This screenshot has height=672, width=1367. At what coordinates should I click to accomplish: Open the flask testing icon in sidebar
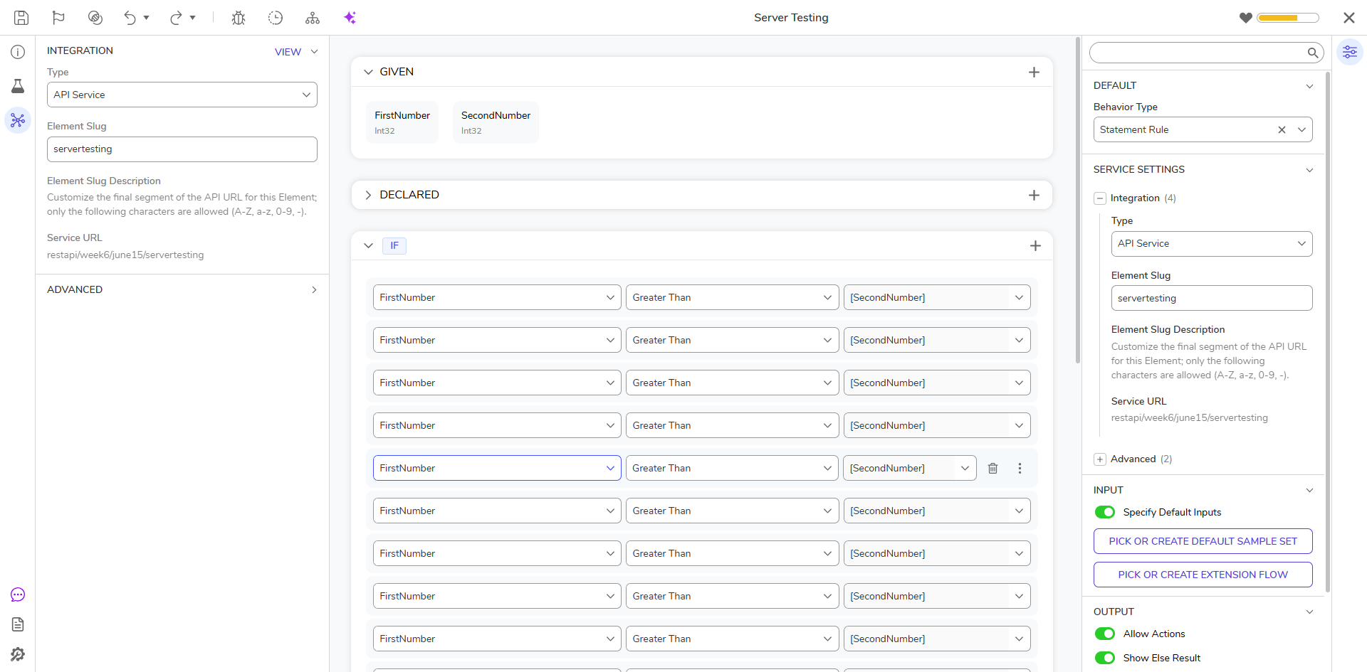tap(18, 86)
